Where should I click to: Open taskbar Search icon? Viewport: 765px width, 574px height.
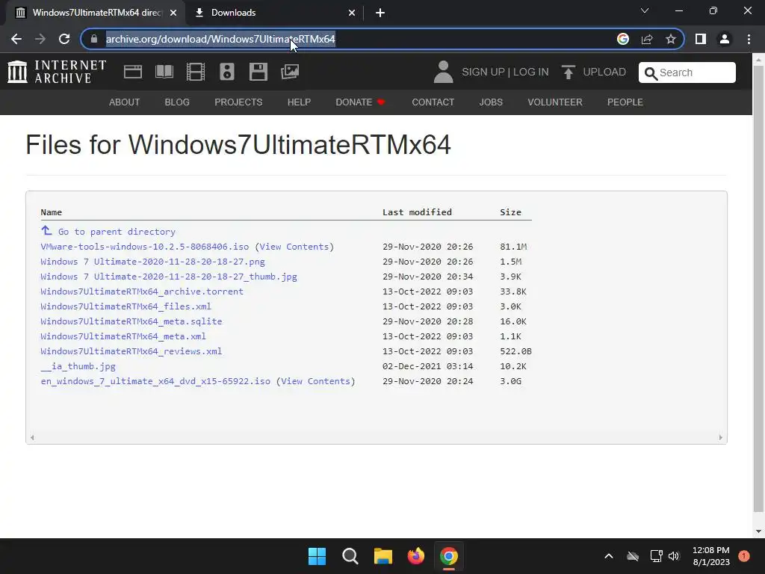coord(350,556)
